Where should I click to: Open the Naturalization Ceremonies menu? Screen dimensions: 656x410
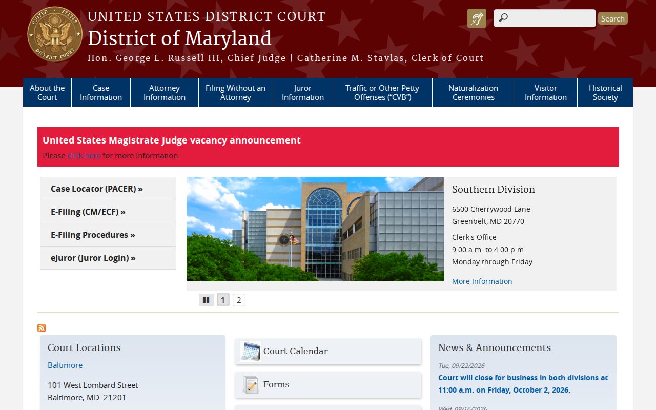point(474,92)
